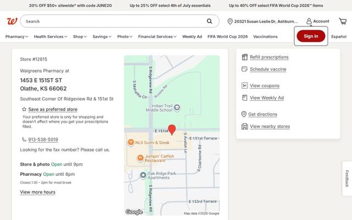This screenshot has width=352, height=220.
Task: Click View Weekly Ad link
Action: 267,98
